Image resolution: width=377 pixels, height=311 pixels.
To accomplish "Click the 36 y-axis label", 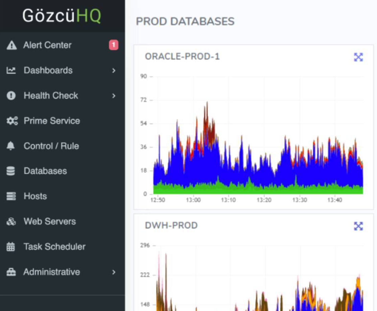I will [144, 147].
